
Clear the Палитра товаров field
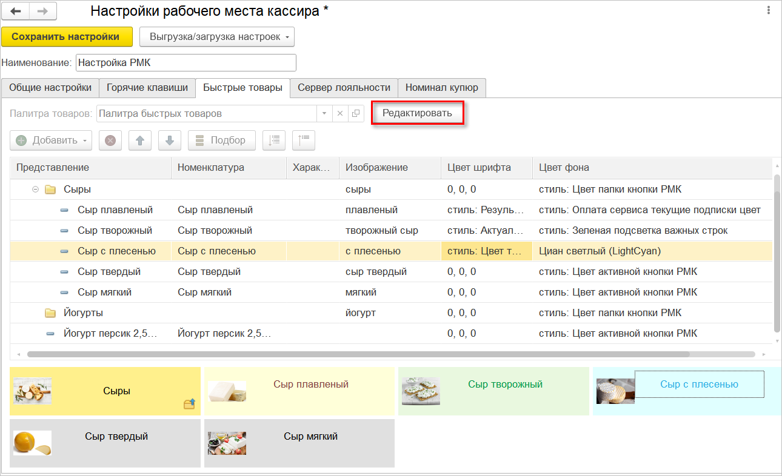(340, 113)
